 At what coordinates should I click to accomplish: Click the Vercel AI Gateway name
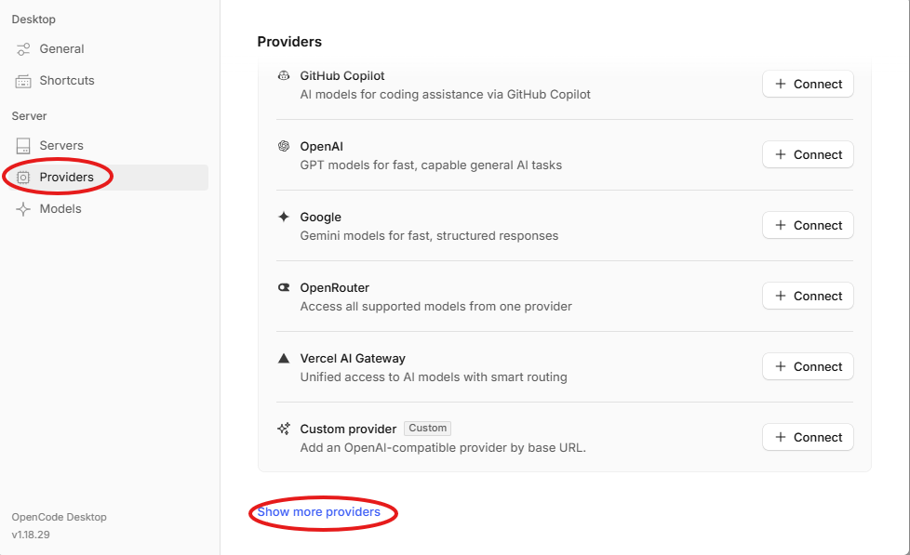353,359
